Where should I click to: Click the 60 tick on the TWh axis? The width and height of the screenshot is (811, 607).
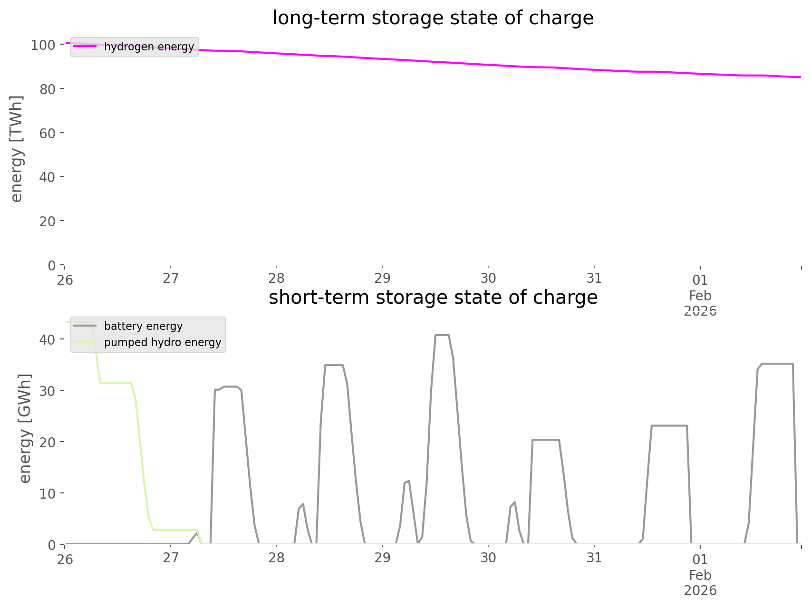(47, 133)
